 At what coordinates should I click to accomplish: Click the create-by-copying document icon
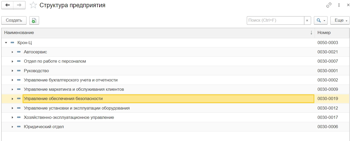(x=34, y=20)
